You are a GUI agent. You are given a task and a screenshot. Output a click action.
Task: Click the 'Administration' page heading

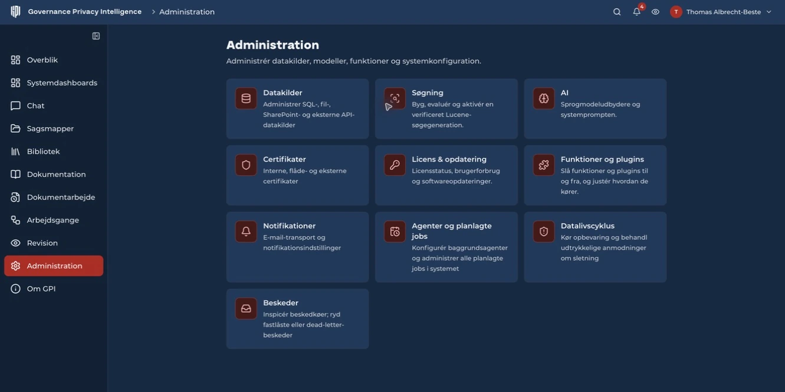click(272, 45)
